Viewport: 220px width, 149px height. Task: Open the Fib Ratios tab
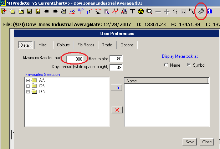coord(86,45)
